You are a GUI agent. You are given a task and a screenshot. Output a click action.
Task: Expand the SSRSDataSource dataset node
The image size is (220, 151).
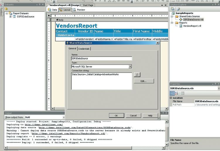click(11, 17)
